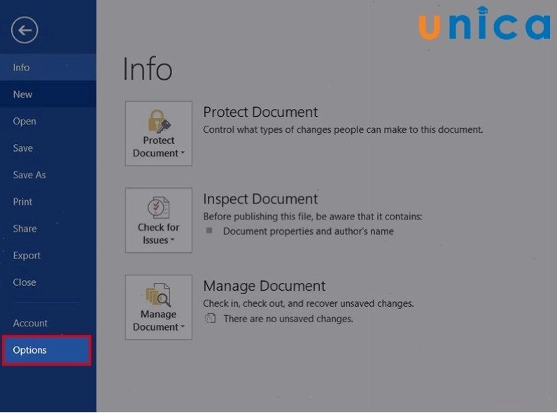Open the Export page

point(48,256)
